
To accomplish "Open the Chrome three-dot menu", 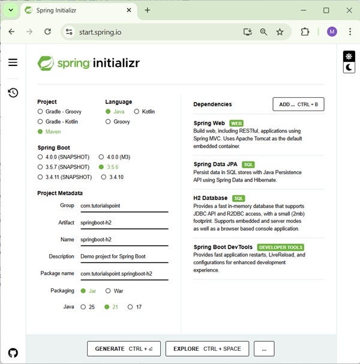I will 350,32.
